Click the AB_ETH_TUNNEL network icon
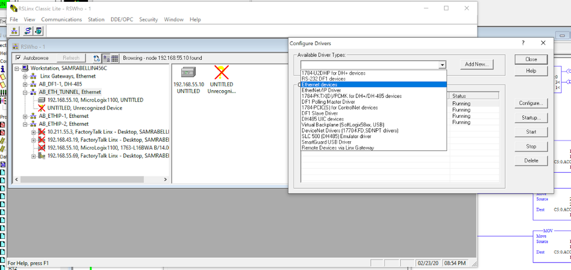Screen dimensions: 571x270 tap(33, 92)
